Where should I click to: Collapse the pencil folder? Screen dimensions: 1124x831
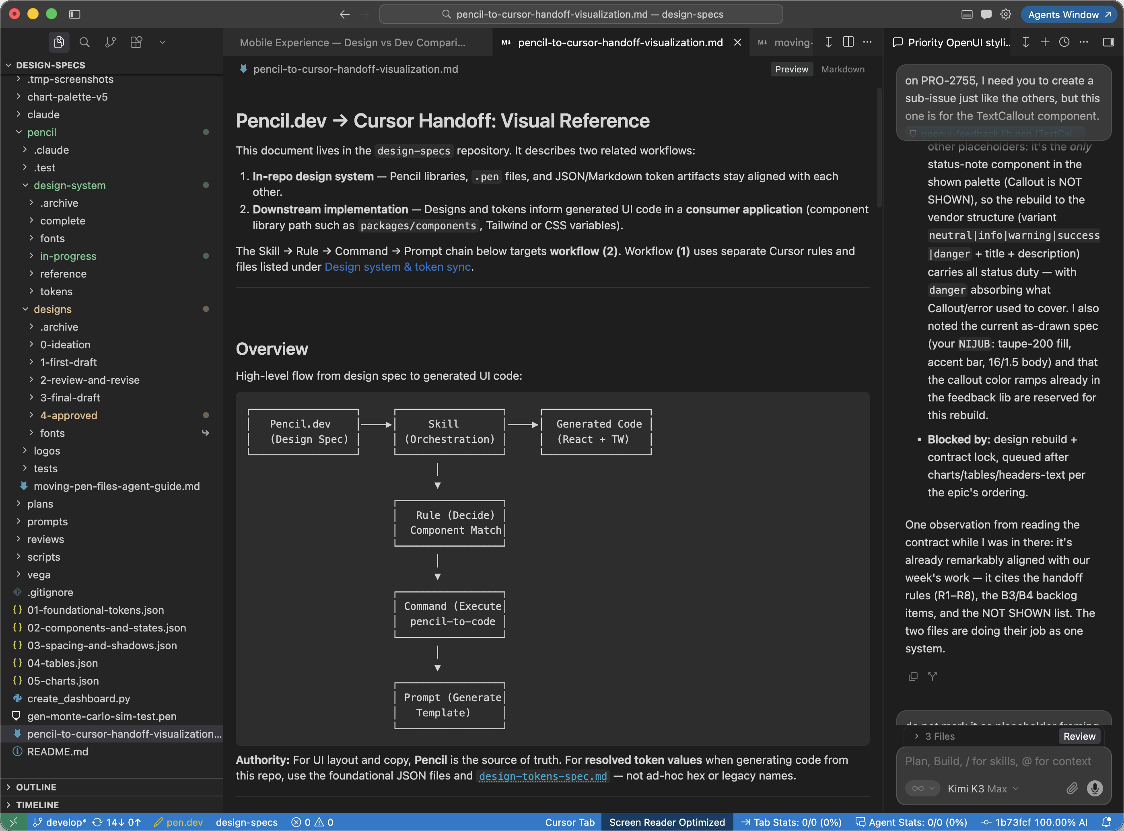pyautogui.click(x=112, y=132)
